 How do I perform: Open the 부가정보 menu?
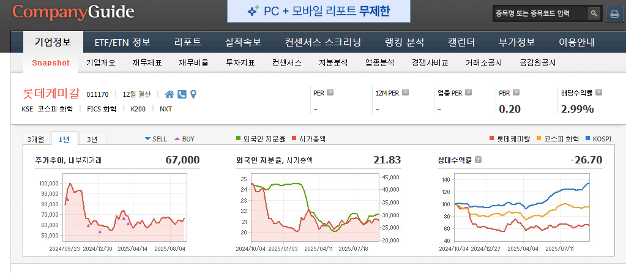point(517,42)
